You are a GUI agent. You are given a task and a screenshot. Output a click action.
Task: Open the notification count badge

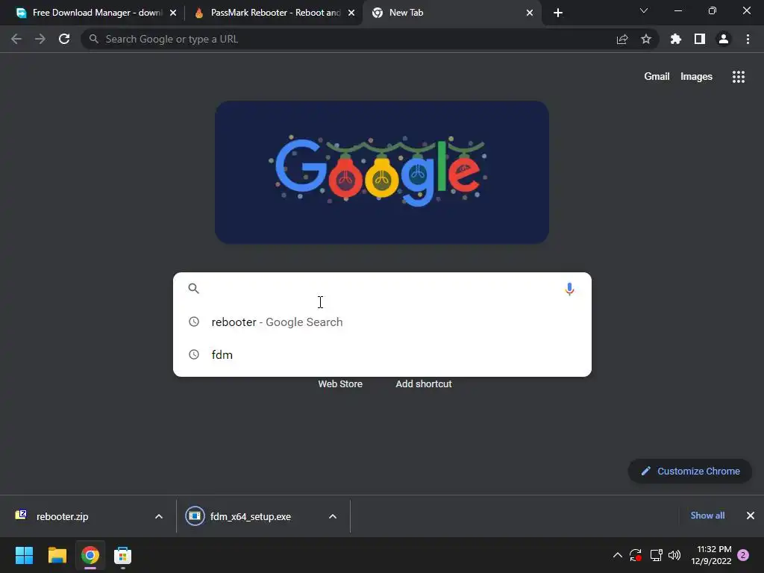tap(743, 555)
